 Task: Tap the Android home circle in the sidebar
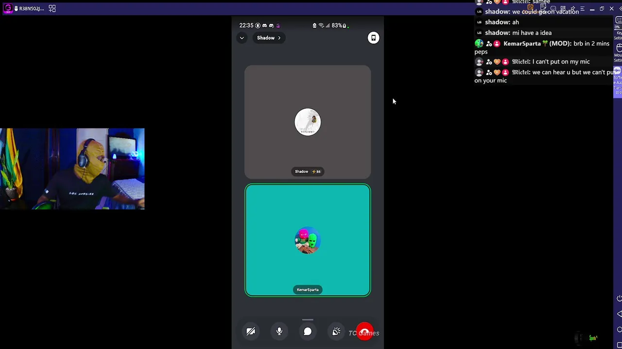(x=619, y=330)
